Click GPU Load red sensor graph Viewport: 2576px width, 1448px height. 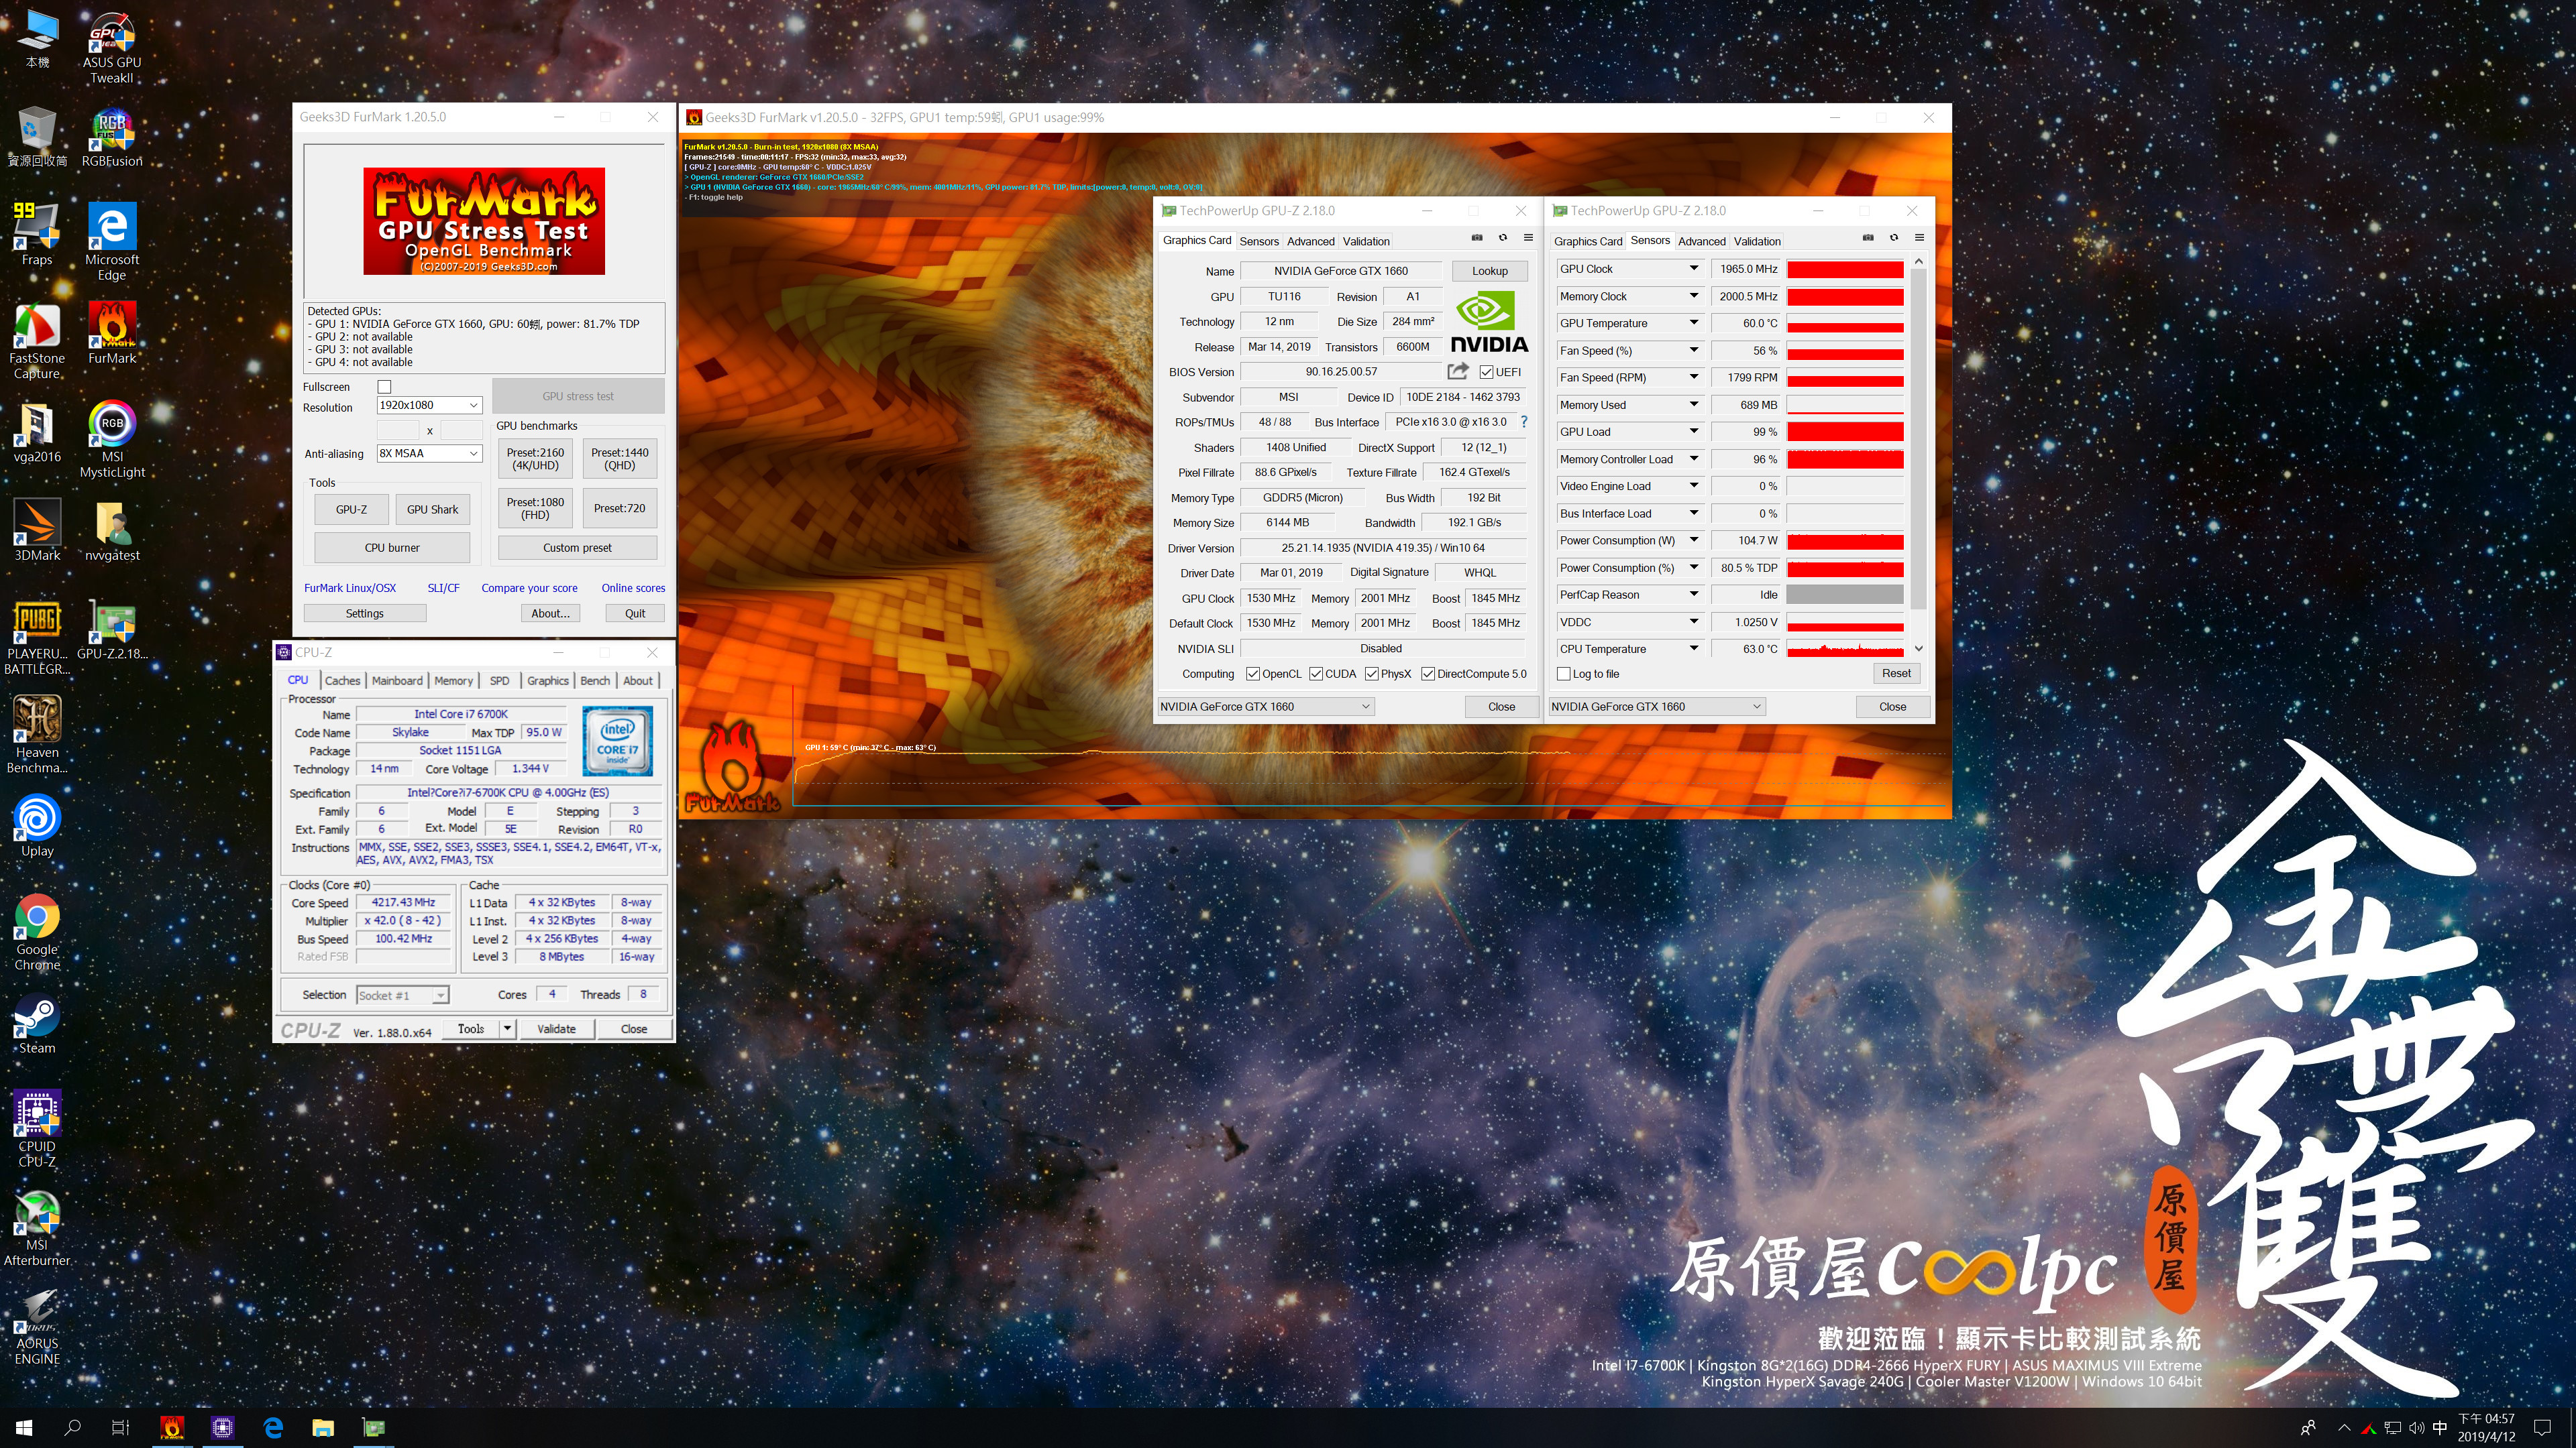(1844, 432)
